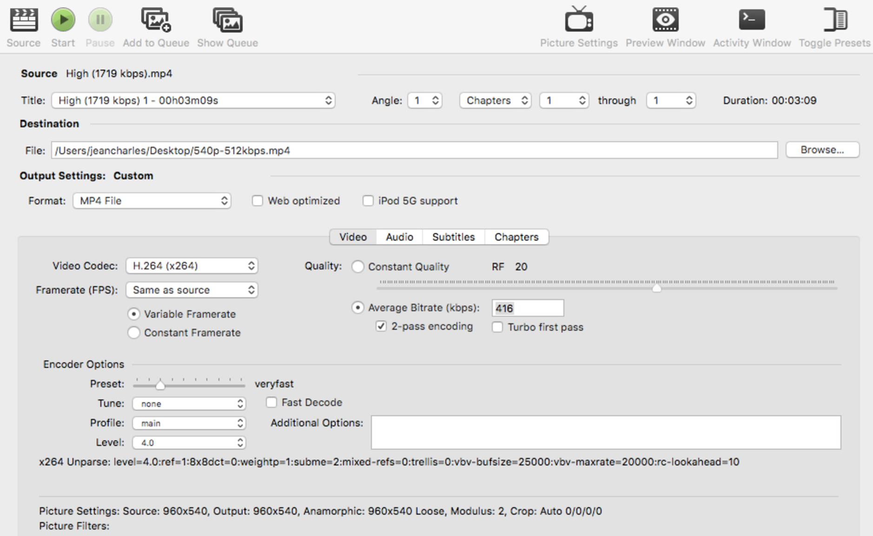Click the encoder Preset slider handle
Viewport: 873px width, 536px height.
pos(160,385)
